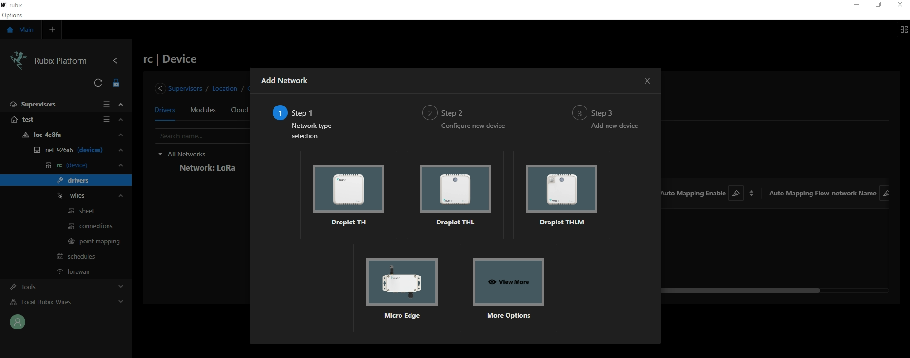Viewport: 910px width, 358px height.
Task: Click the sidebar refresh icon
Action: pos(98,83)
